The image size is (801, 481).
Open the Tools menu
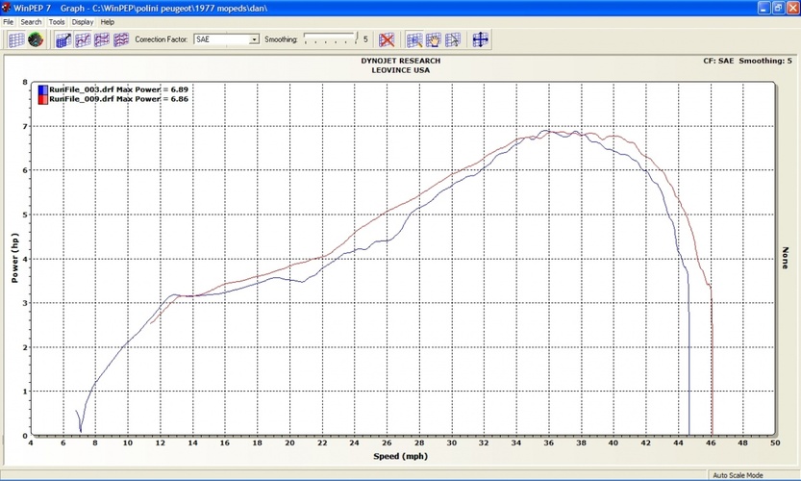(x=57, y=21)
